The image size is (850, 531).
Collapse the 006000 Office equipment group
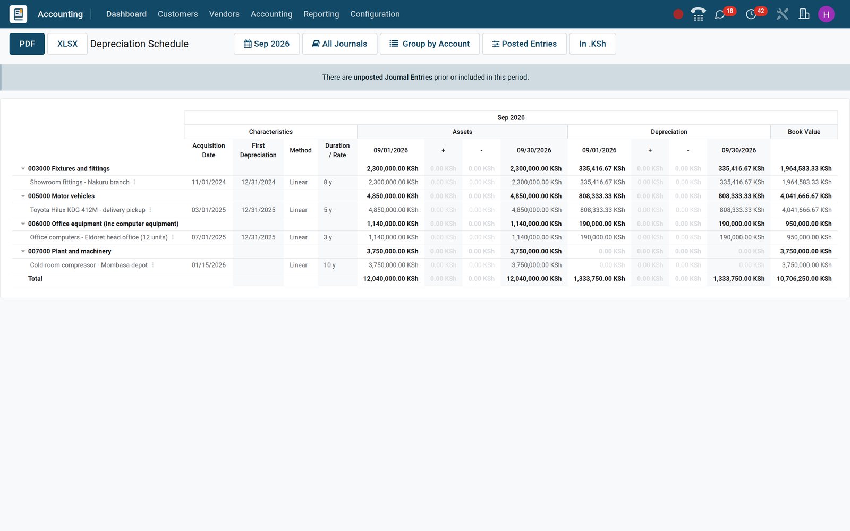click(23, 224)
